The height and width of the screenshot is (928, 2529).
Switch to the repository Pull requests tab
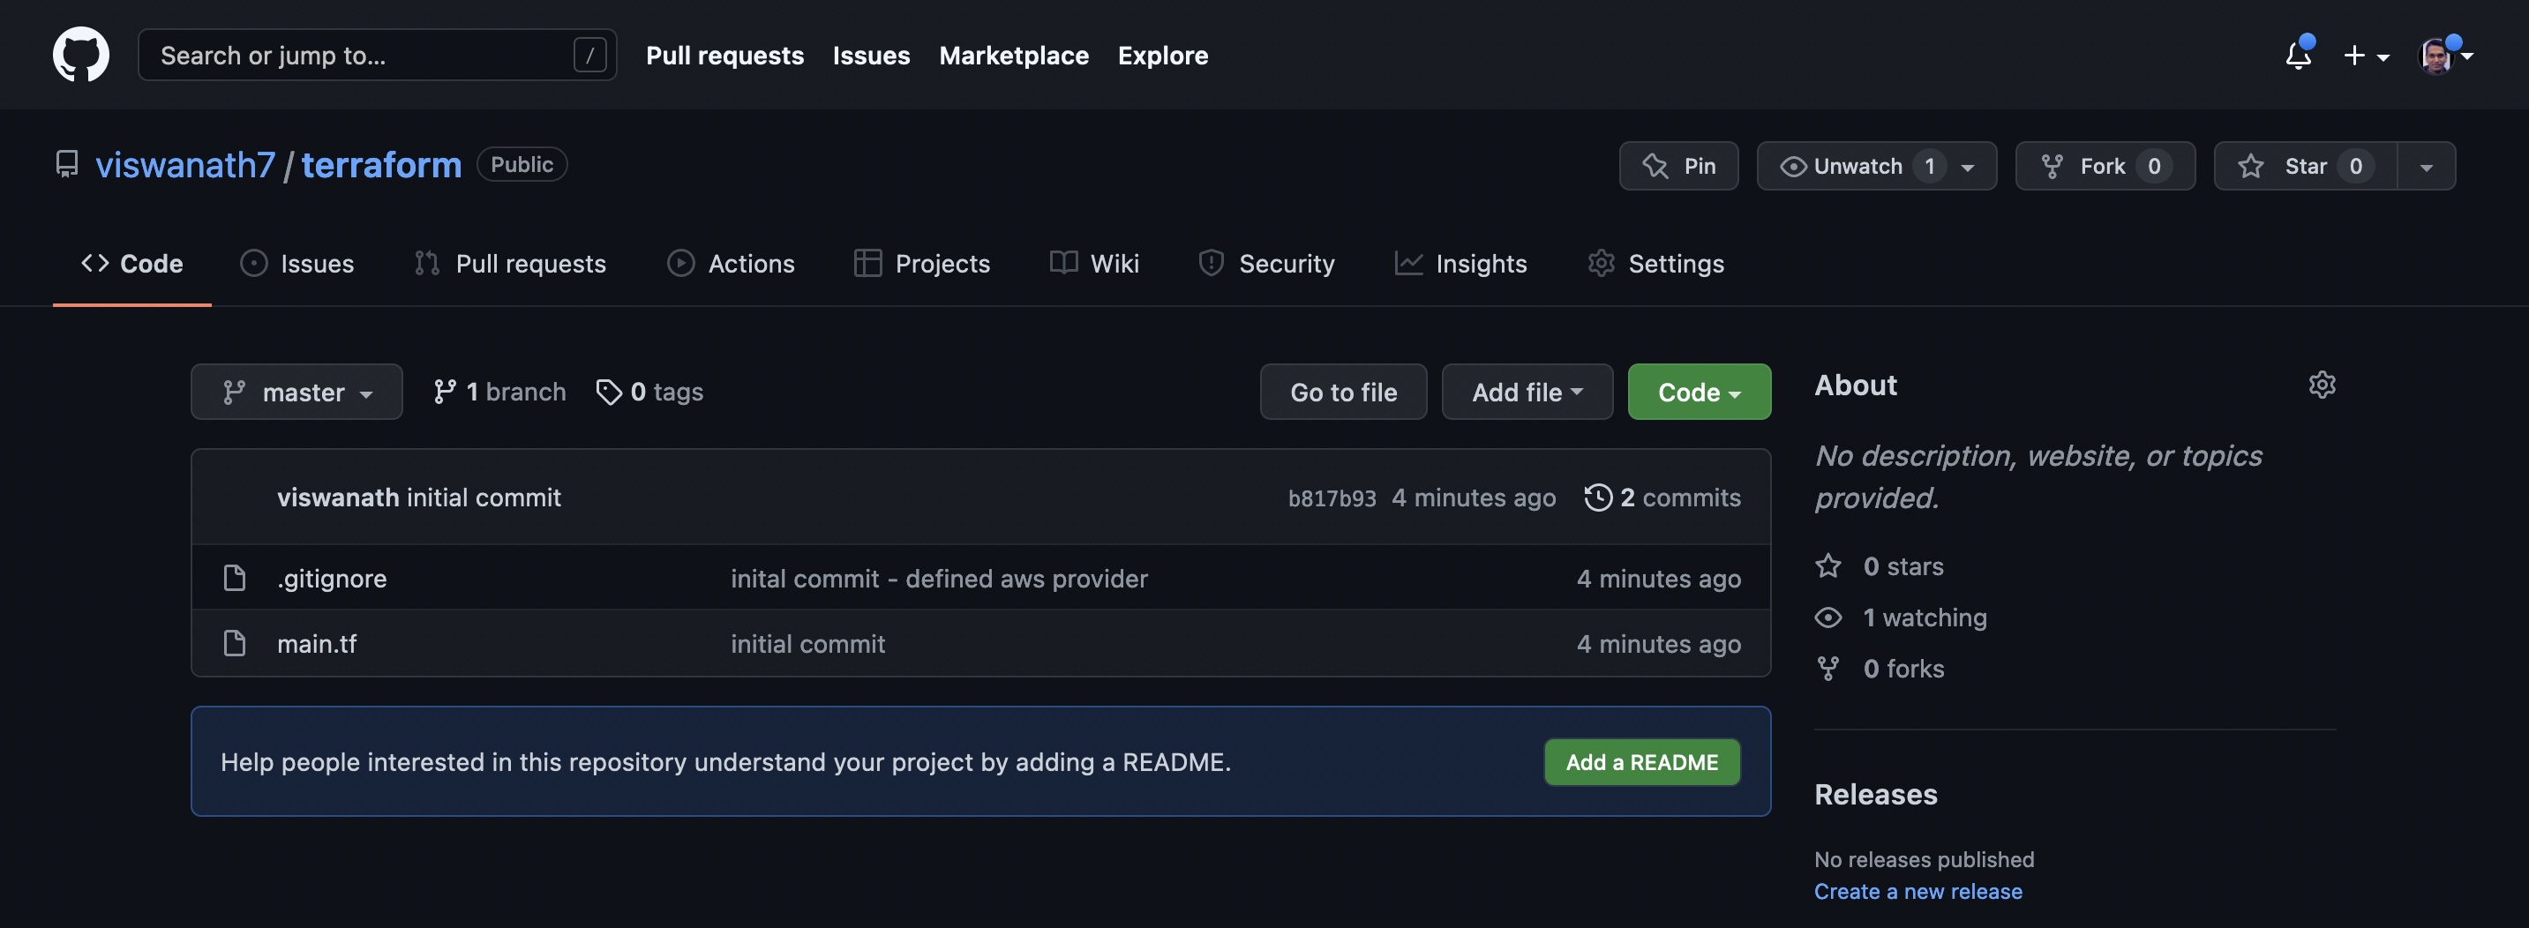(x=509, y=263)
